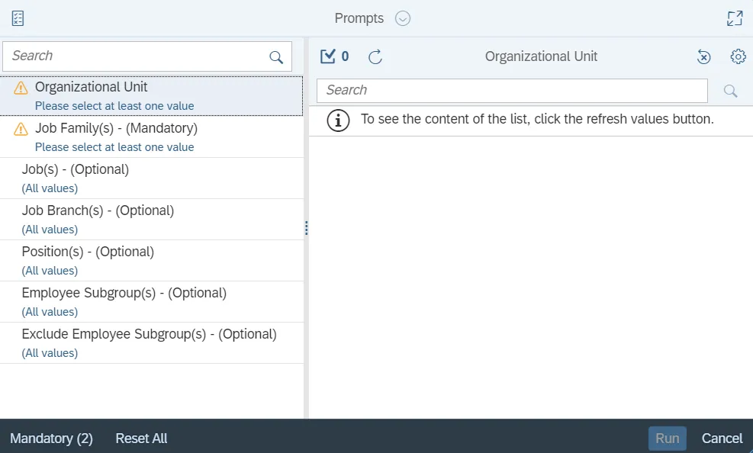The width and height of the screenshot is (753, 453).
Task: Click the Organizational Unit values search field
Action: tap(511, 91)
